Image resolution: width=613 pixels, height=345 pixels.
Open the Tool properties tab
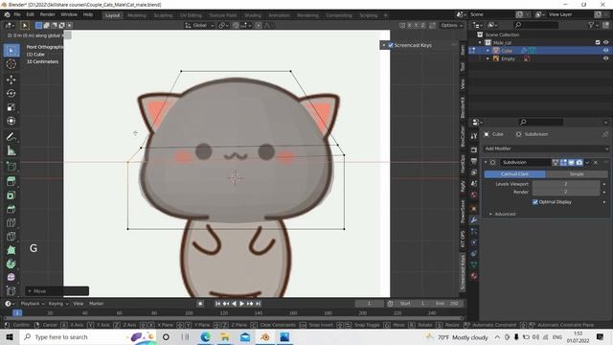474,136
